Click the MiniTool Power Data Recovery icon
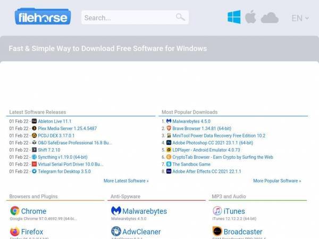This screenshot has width=319, height=239. [x=169, y=135]
